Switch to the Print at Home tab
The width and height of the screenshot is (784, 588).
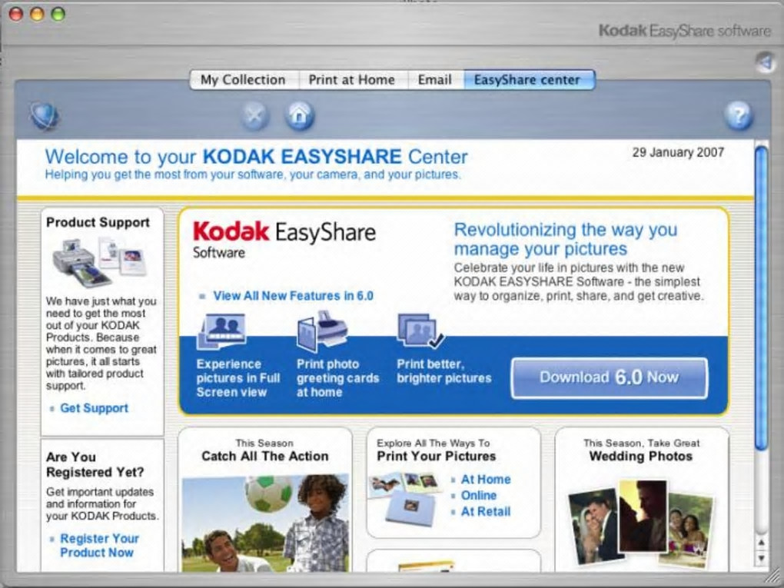pos(352,80)
